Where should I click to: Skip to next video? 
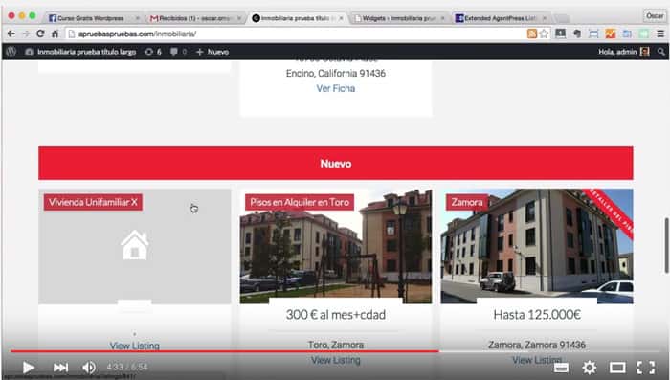point(60,368)
